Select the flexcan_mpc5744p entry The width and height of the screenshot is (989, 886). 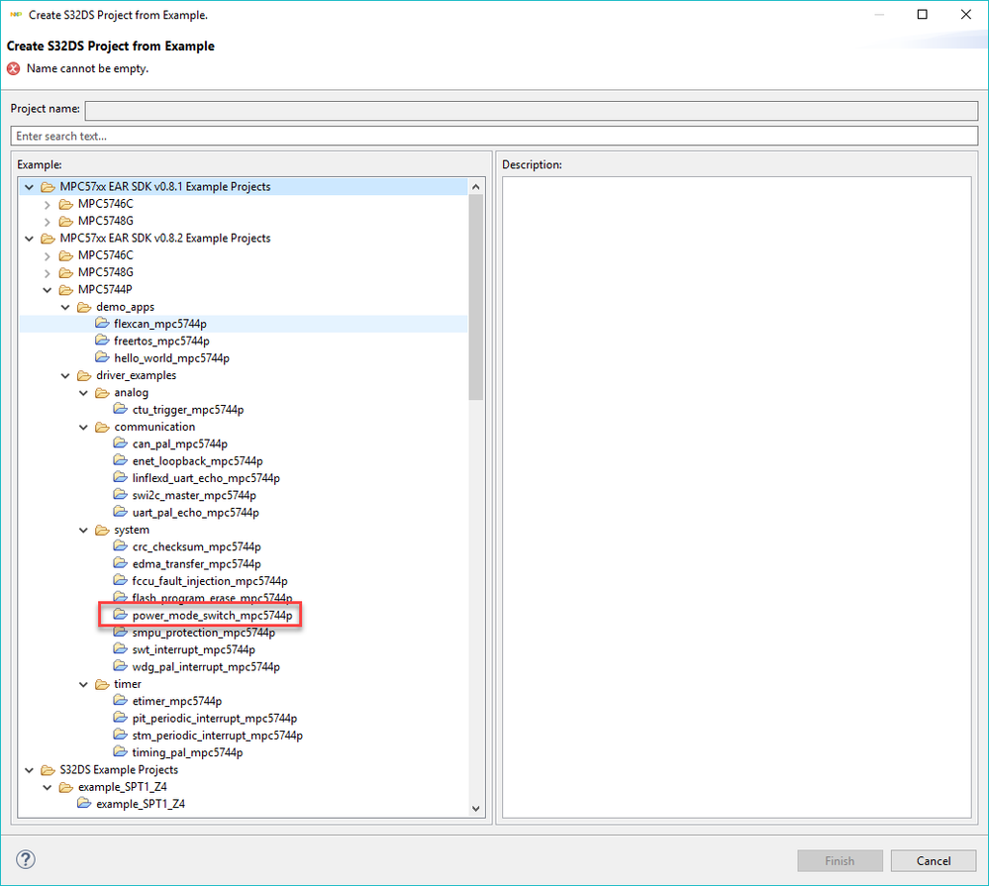point(160,324)
